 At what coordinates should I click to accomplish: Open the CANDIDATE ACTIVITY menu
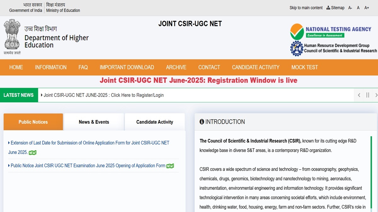tap(255, 67)
